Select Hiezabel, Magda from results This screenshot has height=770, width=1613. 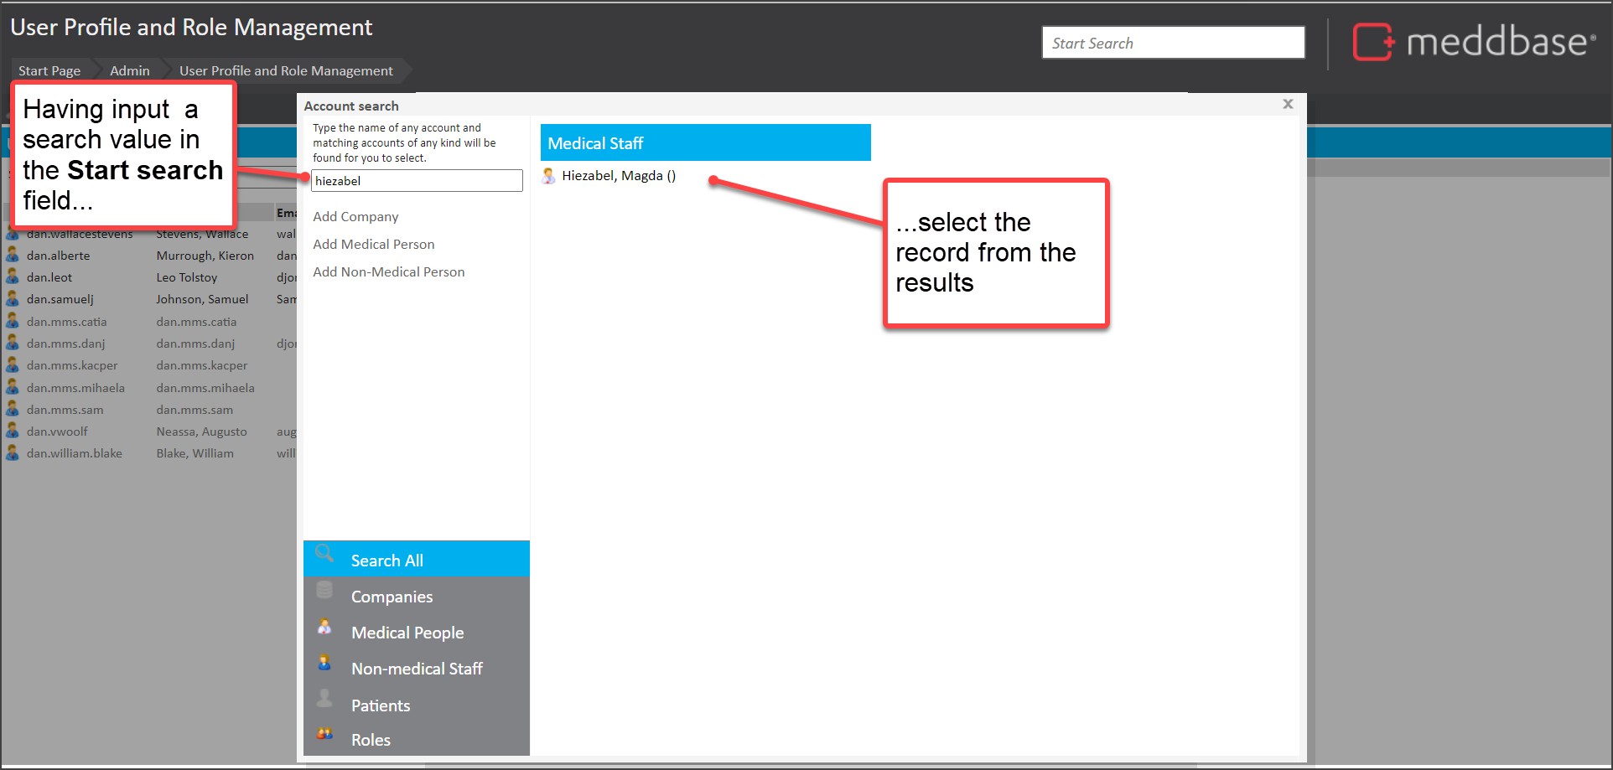[x=618, y=176]
